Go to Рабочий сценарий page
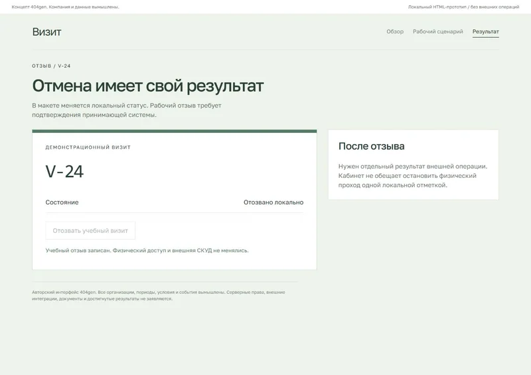 [x=437, y=31]
